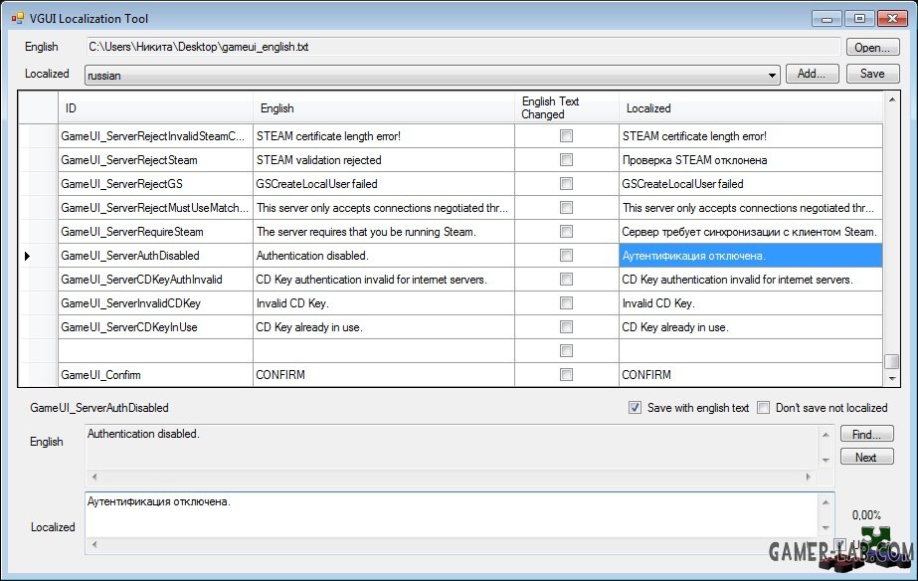Check English Text Changed for STEAM certificate length row

tap(566, 136)
